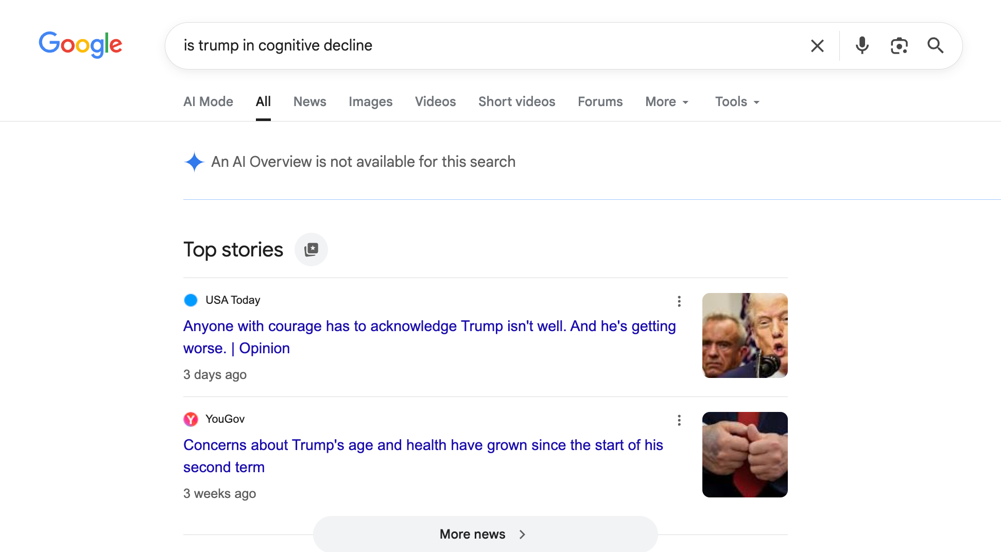Open the Top stories saved-stories icon
Viewport: 1001px width, 552px height.
click(311, 250)
